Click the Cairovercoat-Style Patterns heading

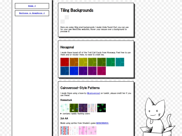pos(80,88)
